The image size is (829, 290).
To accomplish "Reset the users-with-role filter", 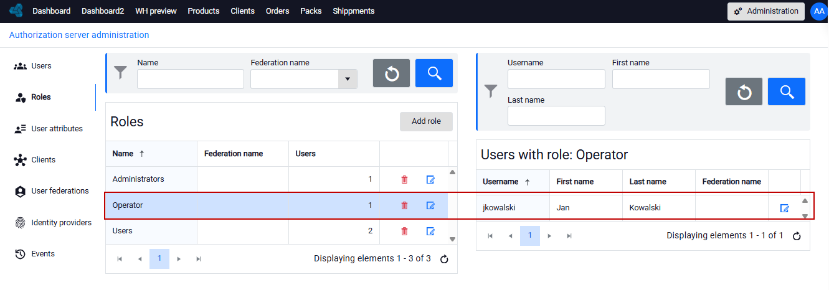I will (744, 91).
